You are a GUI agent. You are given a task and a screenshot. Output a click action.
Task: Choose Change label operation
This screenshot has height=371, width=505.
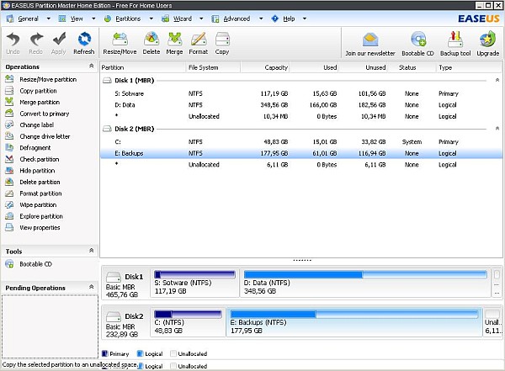coord(36,125)
